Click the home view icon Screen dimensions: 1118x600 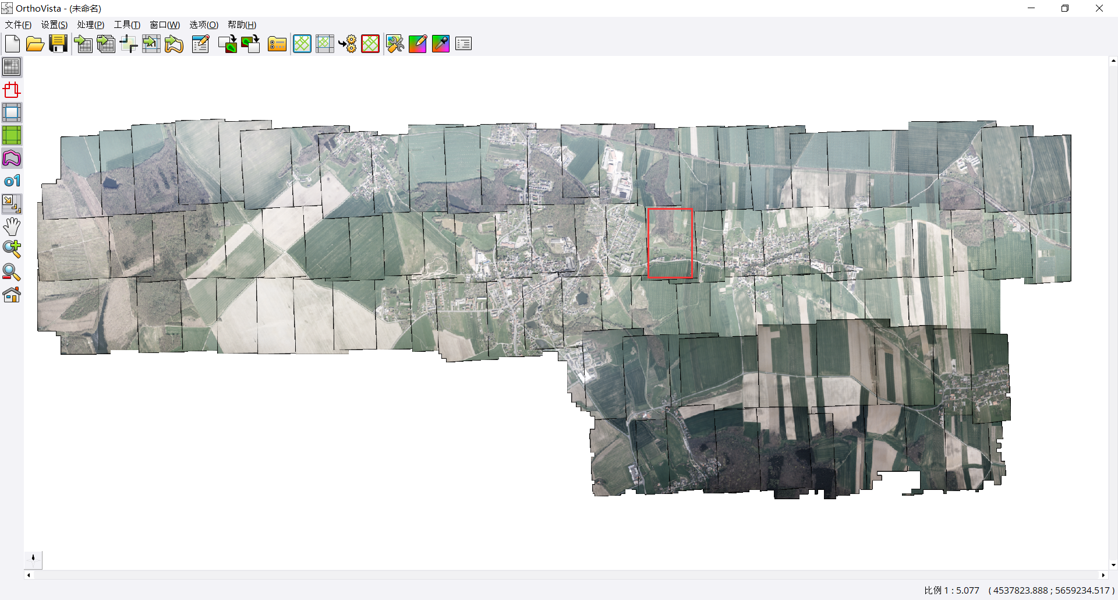pos(12,295)
